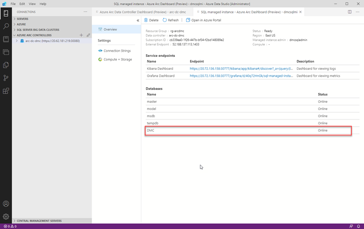The width and height of the screenshot is (364, 229).
Task: Open the View menu
Action: pyautogui.click(x=32, y=4)
